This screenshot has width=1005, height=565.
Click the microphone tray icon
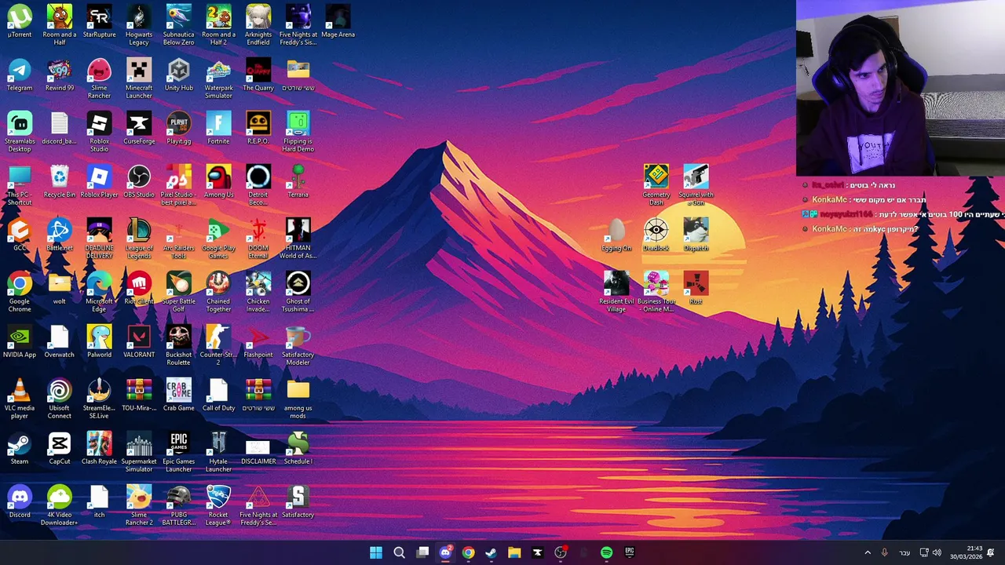884,552
